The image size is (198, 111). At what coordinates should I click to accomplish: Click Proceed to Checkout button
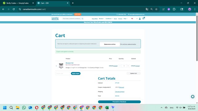point(119,102)
